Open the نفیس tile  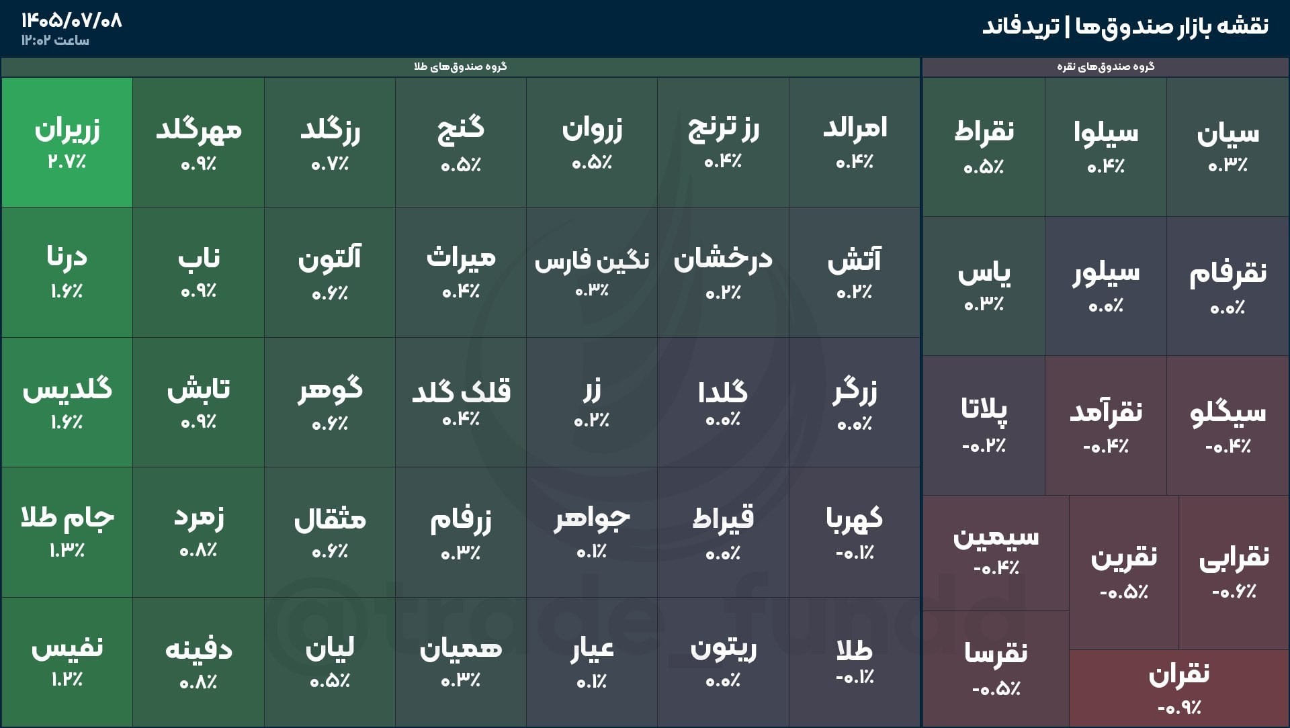coord(67,662)
